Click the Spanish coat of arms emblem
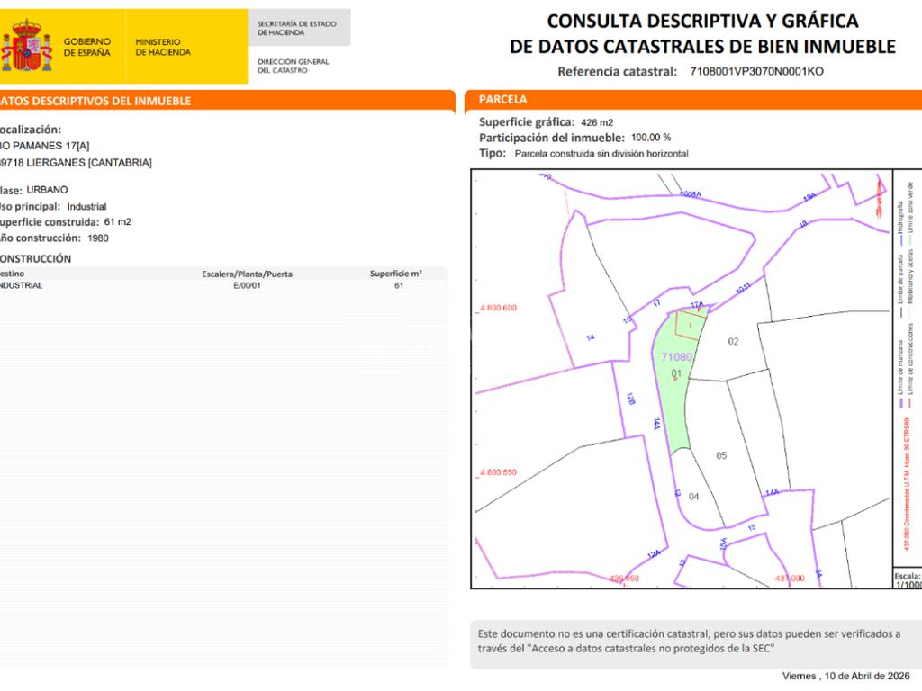The width and height of the screenshot is (922, 691). pyautogui.click(x=27, y=47)
